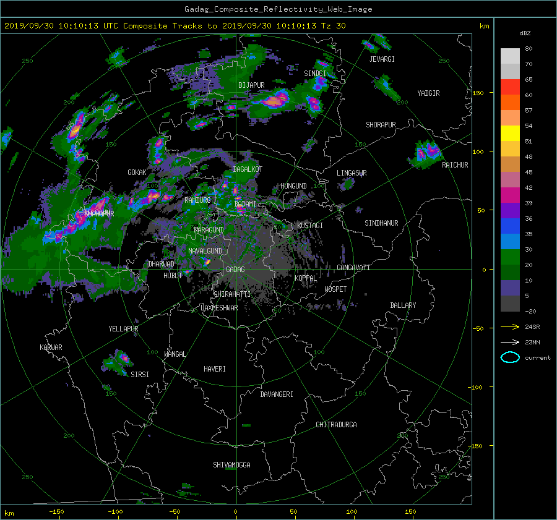Click the HOSPET city label
The image size is (557, 520).
(x=335, y=289)
